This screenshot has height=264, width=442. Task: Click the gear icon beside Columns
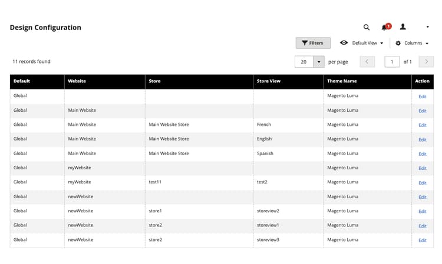[398, 43]
